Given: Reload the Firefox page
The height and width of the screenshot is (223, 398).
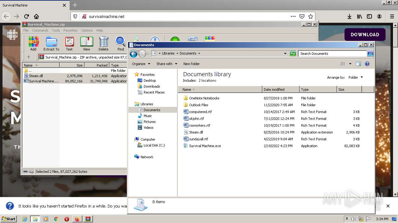Looking at the screenshot, I should tap(26, 16).
